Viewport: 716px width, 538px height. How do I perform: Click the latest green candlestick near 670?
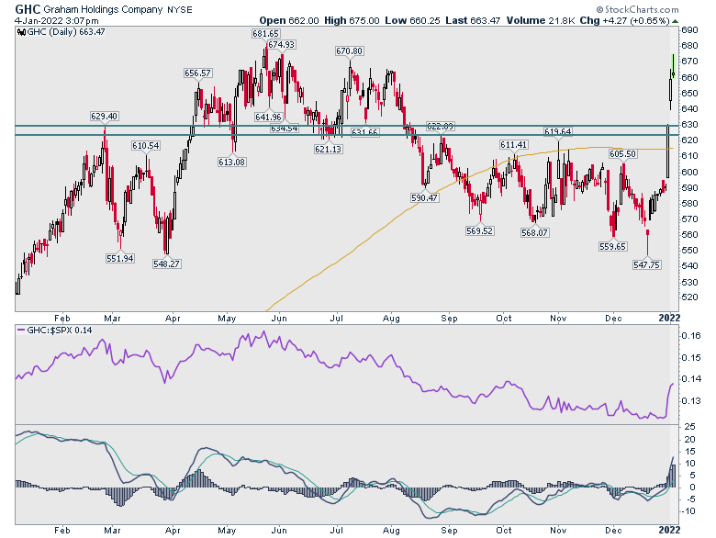tap(674, 67)
